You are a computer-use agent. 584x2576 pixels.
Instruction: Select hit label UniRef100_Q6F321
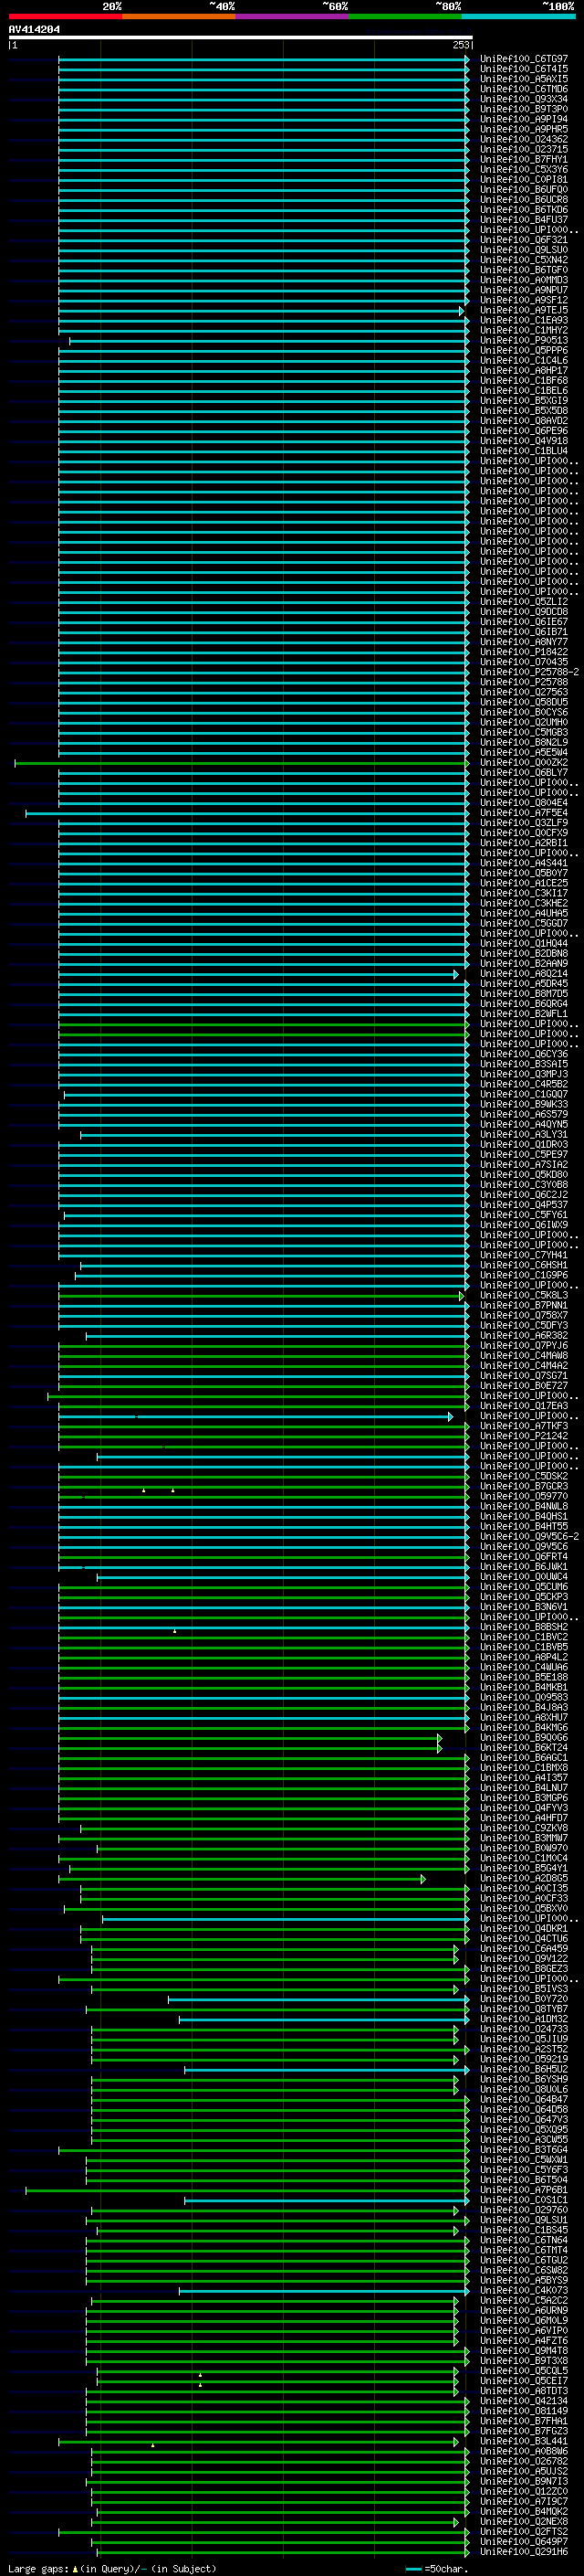pyautogui.click(x=524, y=240)
